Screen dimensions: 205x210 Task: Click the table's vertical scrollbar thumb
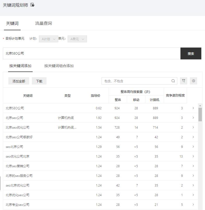click(200, 114)
